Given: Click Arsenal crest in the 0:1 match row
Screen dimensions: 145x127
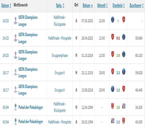Looking at the screenshot, I should [113, 37].
